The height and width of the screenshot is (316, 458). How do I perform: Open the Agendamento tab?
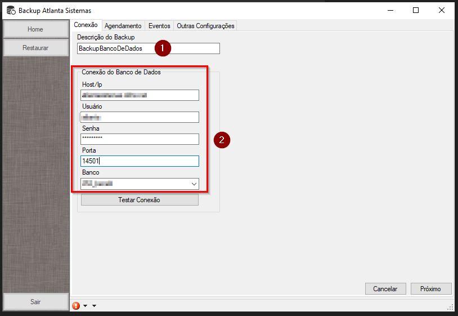click(123, 26)
